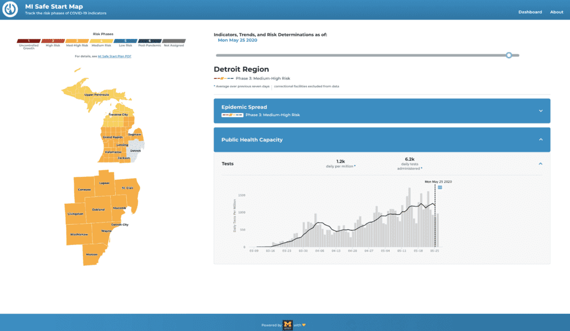Collapse the Tests panel chevron
The height and width of the screenshot is (331, 570).
point(540,164)
